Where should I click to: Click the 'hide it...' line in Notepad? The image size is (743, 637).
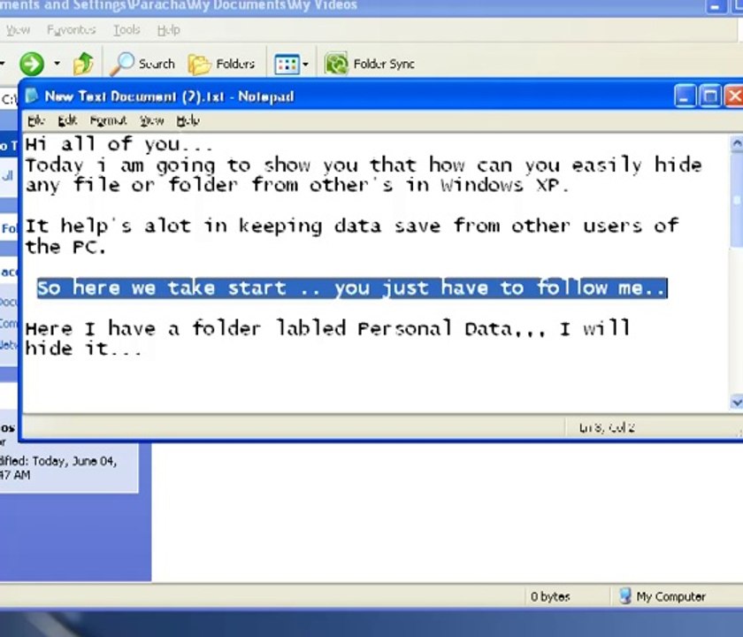pos(83,349)
